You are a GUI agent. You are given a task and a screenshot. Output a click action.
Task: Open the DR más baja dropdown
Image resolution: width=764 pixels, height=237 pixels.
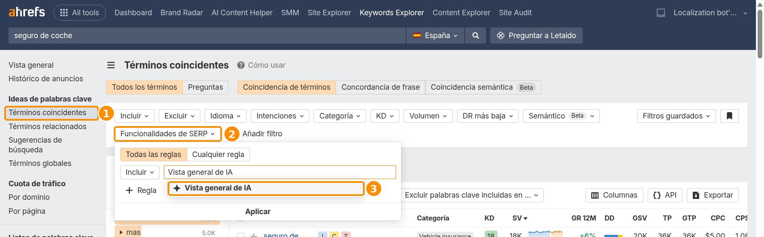pos(488,116)
